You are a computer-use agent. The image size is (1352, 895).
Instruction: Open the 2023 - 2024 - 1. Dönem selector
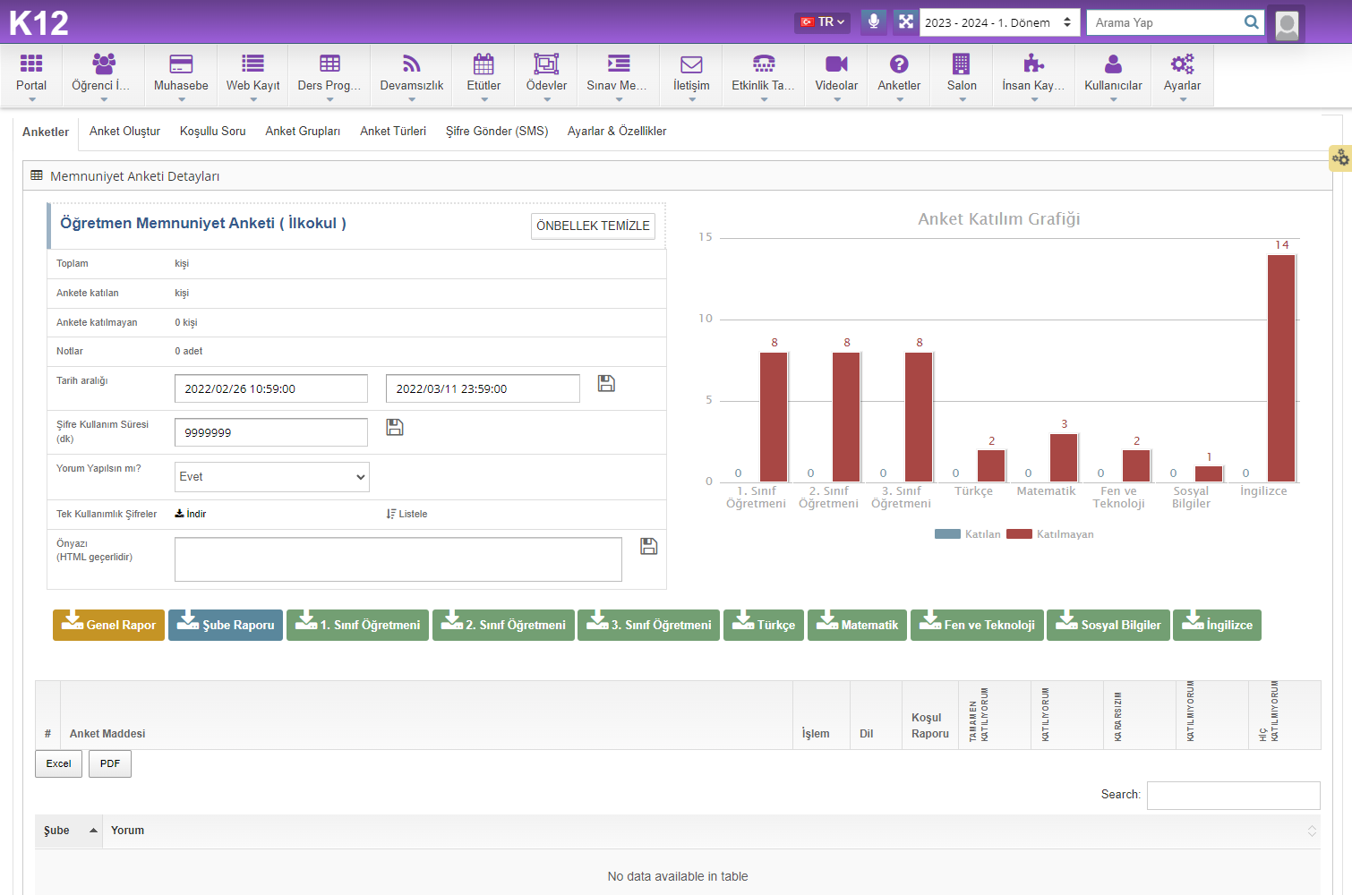click(x=998, y=22)
